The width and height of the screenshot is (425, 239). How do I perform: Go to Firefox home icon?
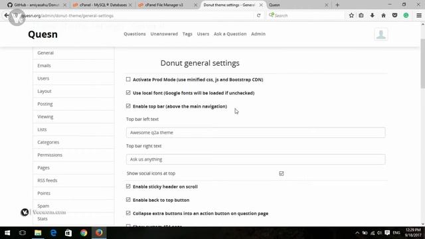383,15
